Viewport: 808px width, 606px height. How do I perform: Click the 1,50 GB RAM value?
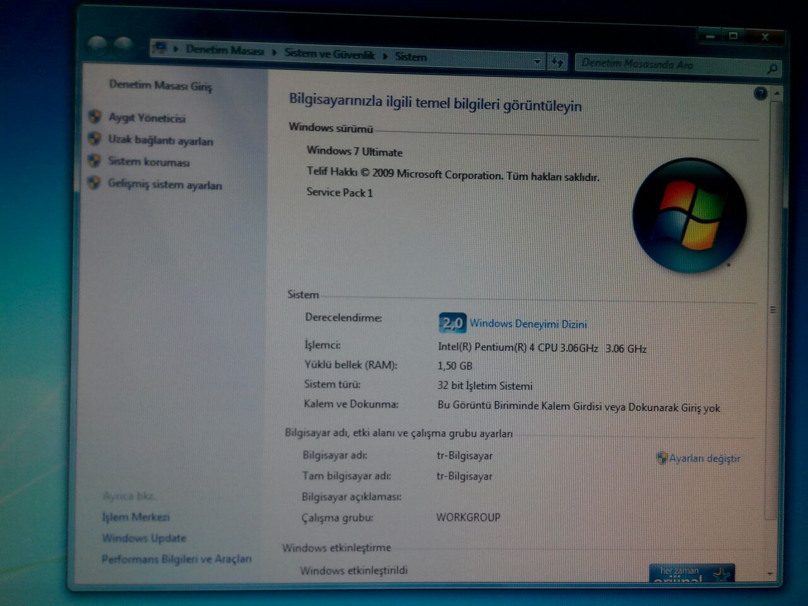point(454,365)
